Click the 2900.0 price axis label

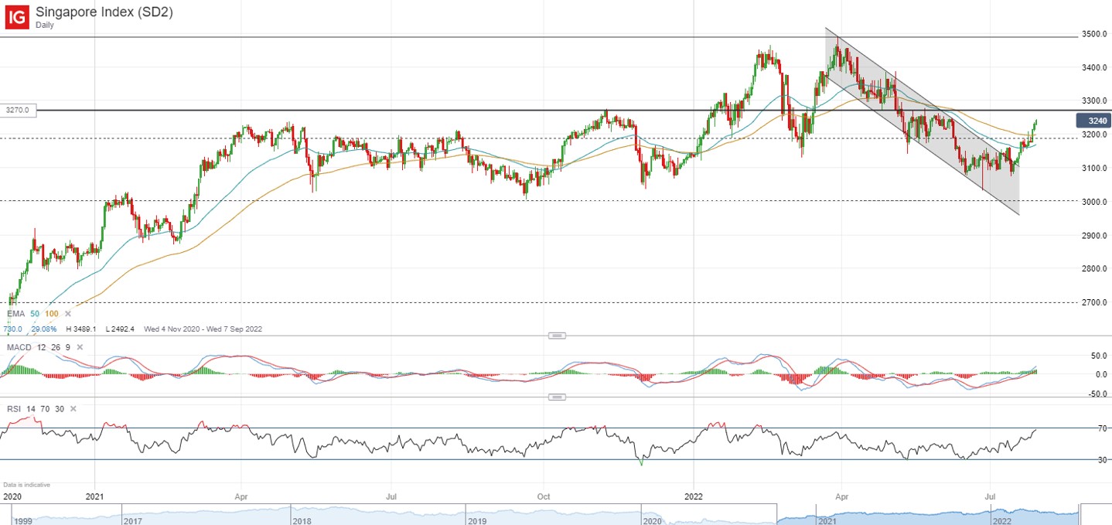(1094, 235)
